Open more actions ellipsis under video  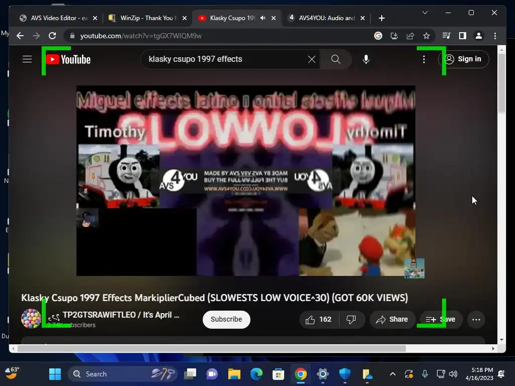pos(476,319)
